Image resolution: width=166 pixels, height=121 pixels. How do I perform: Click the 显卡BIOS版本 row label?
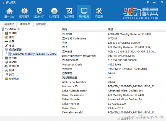(70, 60)
